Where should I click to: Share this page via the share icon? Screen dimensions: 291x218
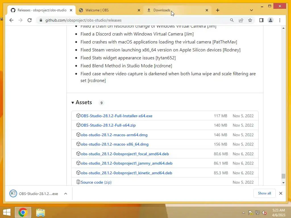click(241, 20)
